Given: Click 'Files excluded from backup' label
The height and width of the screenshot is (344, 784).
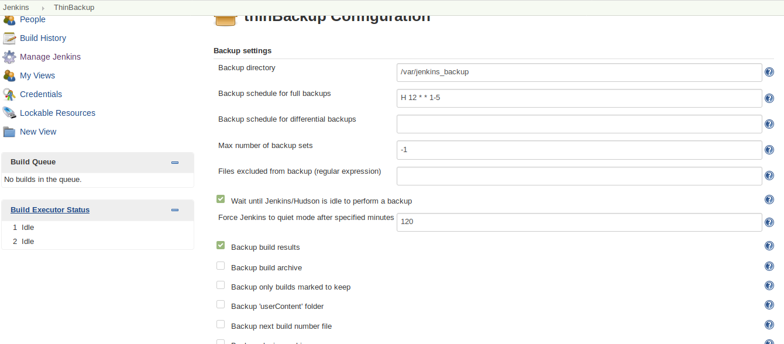Looking at the screenshot, I should click(300, 171).
